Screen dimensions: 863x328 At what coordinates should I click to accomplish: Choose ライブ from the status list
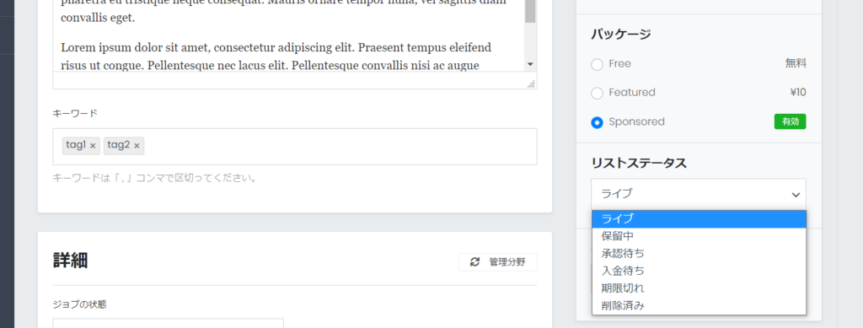[699, 219]
